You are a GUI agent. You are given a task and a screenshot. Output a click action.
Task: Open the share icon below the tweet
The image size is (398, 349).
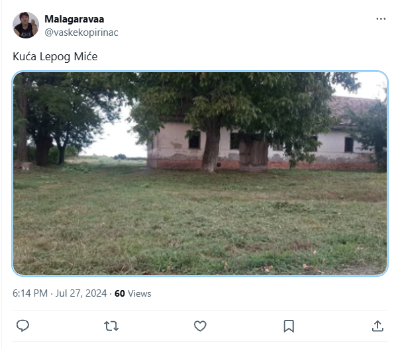[x=377, y=326]
